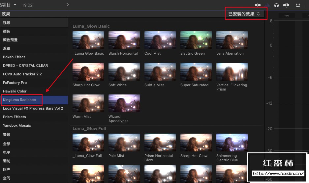Viewport: 309px width, 183px height.
Task: Click the 效果 browser title
Action: point(6,14)
